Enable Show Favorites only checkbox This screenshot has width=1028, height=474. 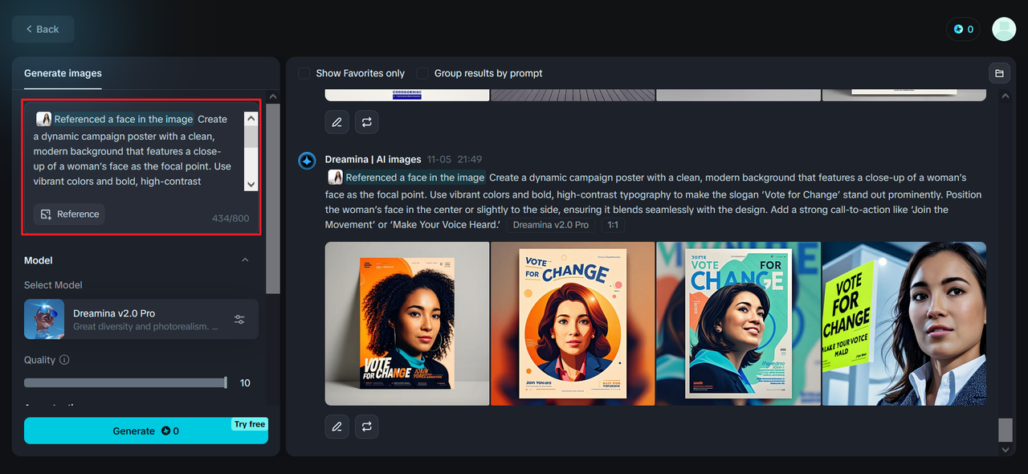(304, 73)
